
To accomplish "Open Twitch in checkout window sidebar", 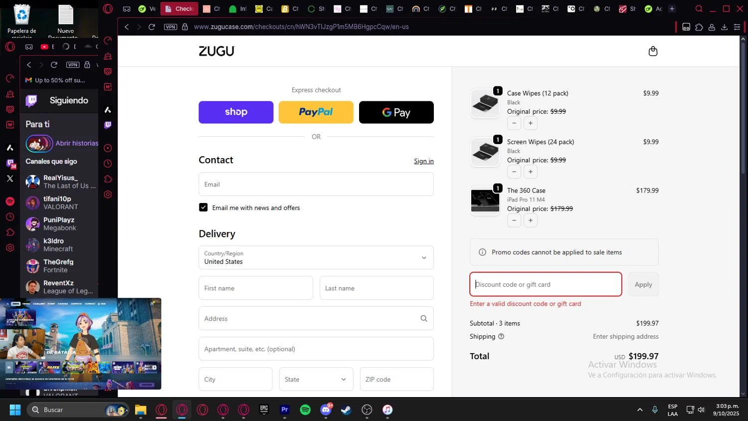I will (108, 125).
